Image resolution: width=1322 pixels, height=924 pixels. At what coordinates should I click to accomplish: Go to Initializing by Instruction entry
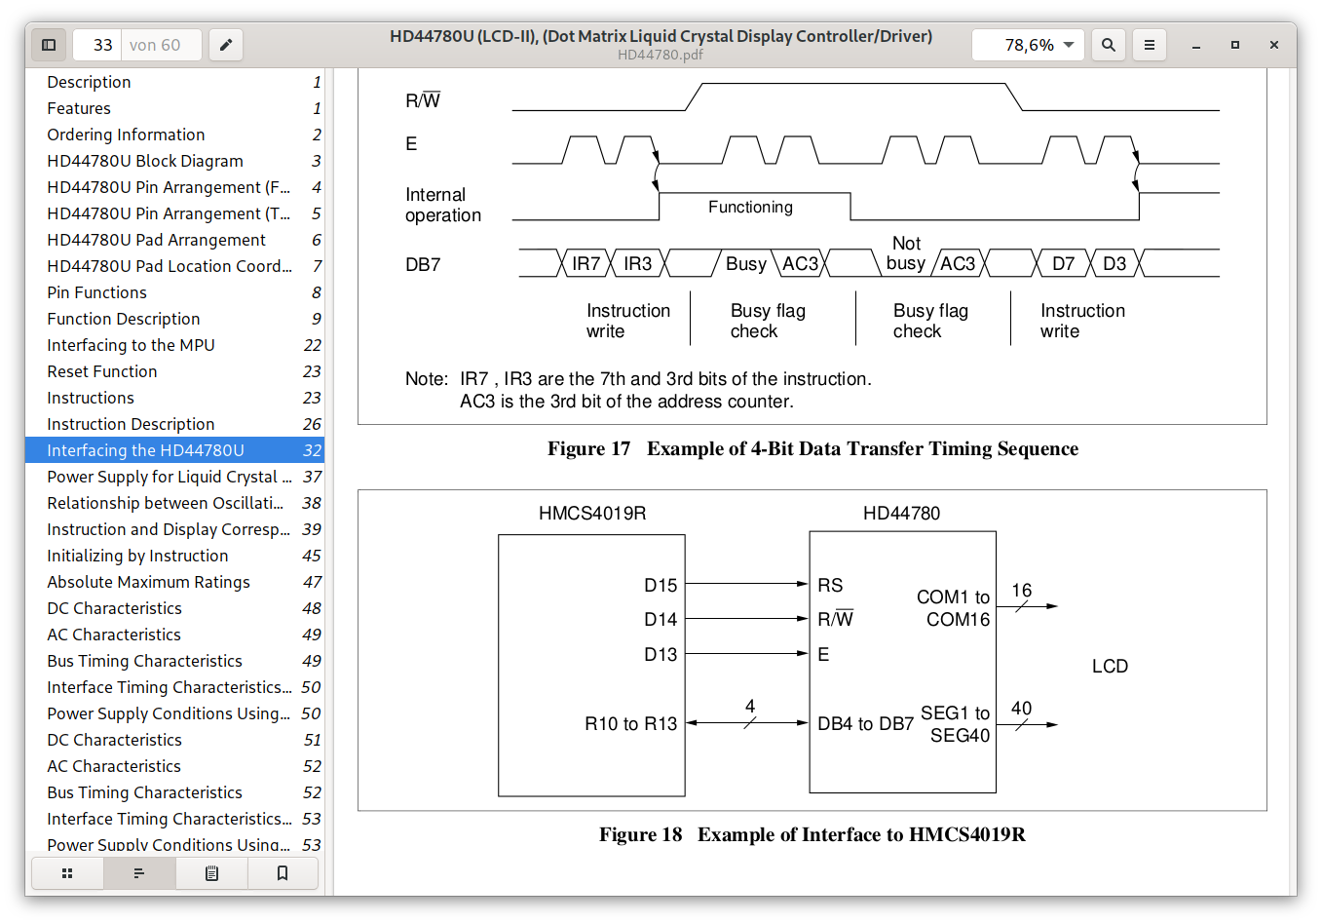174,556
